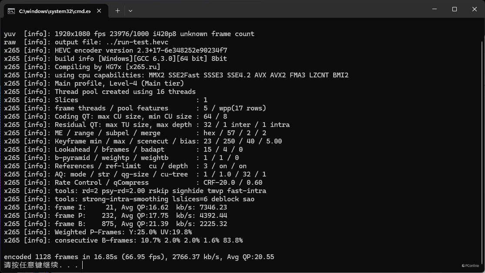The width and height of the screenshot is (485, 273).
Task: Click the "AQ: mode / str / qg-size" line
Action: click(135, 174)
